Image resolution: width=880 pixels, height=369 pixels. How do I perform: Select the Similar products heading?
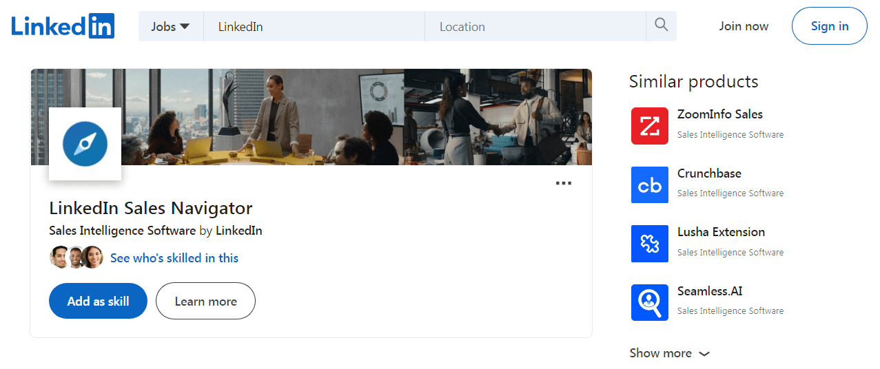click(693, 81)
